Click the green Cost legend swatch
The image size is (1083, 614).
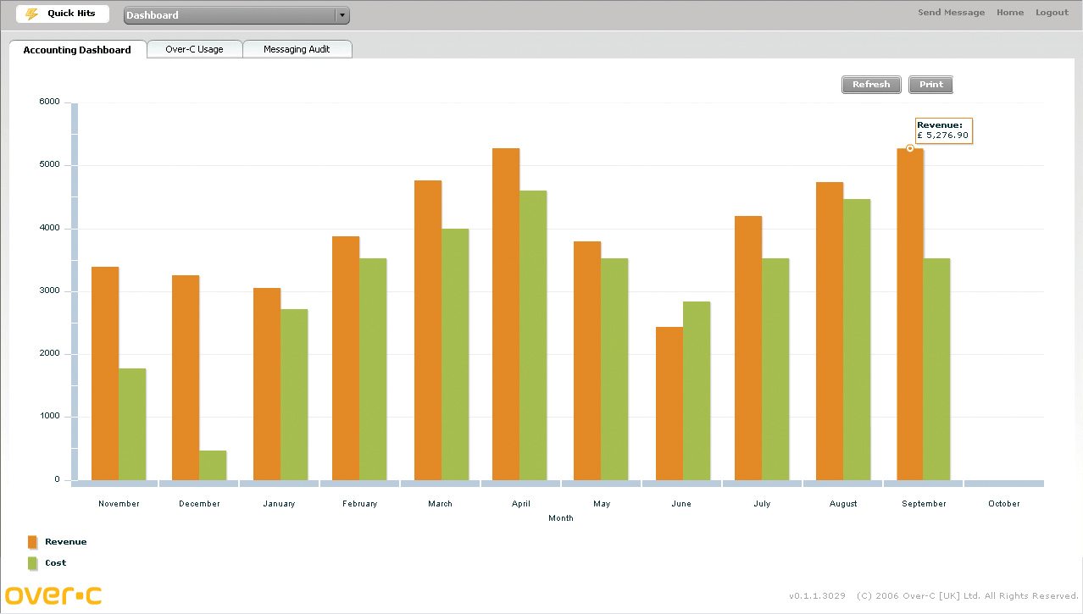click(x=32, y=563)
